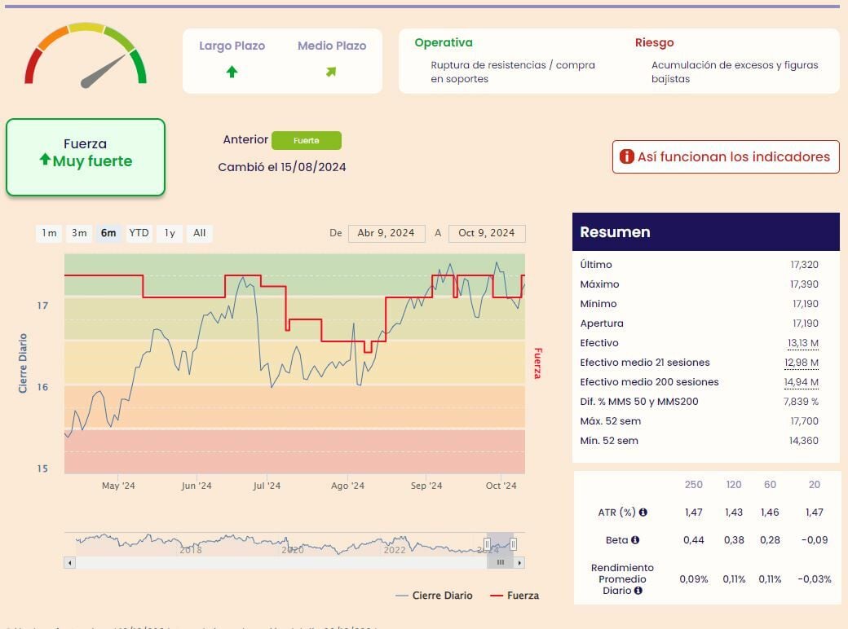Click the end date field Oct 9, 2024
The height and width of the screenshot is (629, 848).
point(487,234)
